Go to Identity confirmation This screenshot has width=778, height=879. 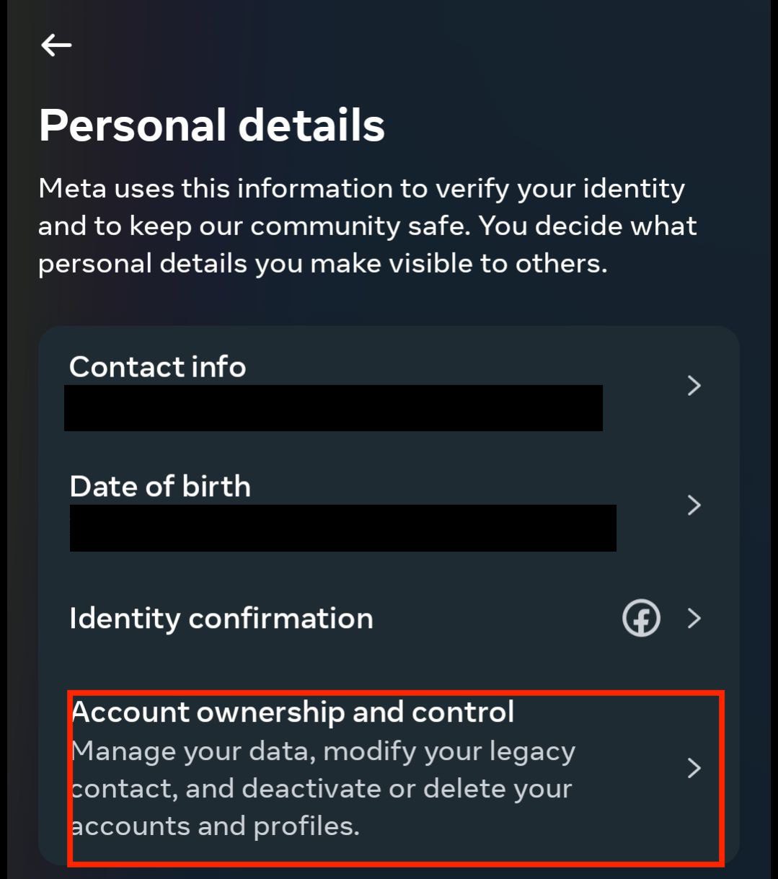(x=221, y=619)
